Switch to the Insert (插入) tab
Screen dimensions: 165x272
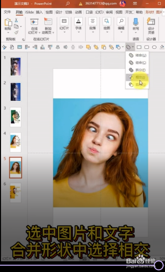(39, 12)
